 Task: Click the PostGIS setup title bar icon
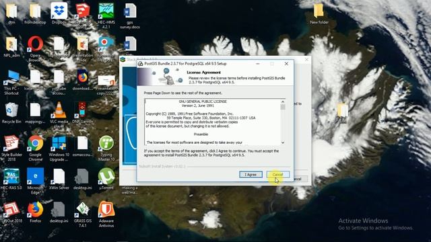tap(141, 64)
